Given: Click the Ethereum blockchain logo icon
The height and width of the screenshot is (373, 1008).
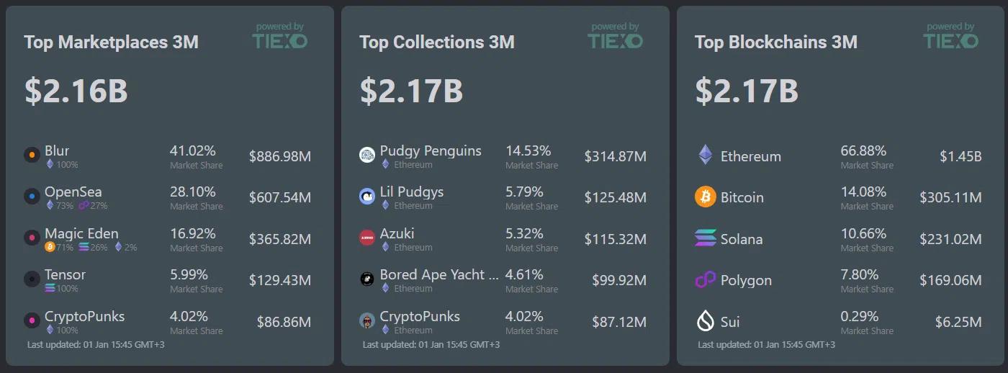Looking at the screenshot, I should point(705,156).
